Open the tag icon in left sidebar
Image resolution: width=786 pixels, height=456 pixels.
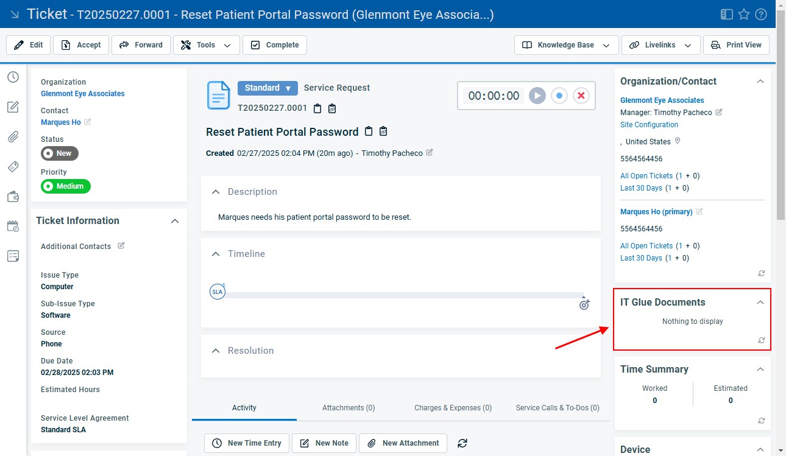[x=13, y=167]
